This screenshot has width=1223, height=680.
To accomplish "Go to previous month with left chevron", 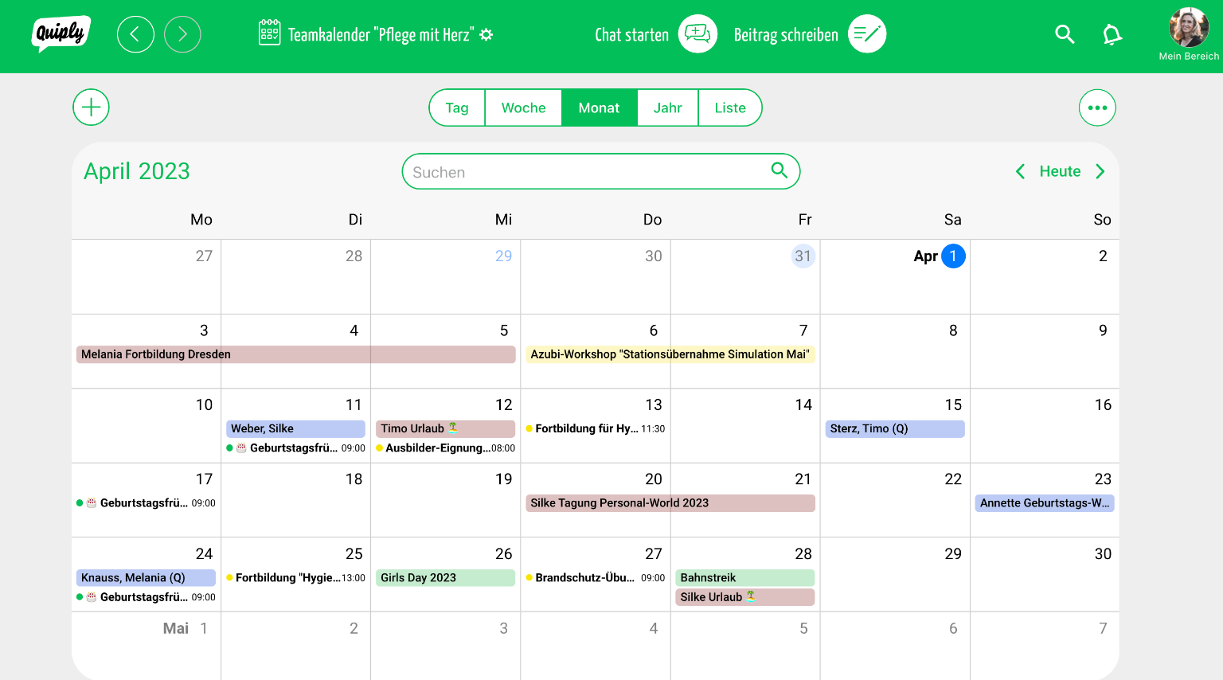I will (x=1020, y=171).
